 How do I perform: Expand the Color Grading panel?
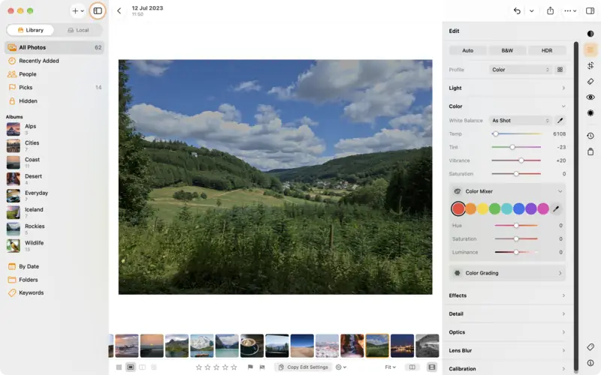507,273
